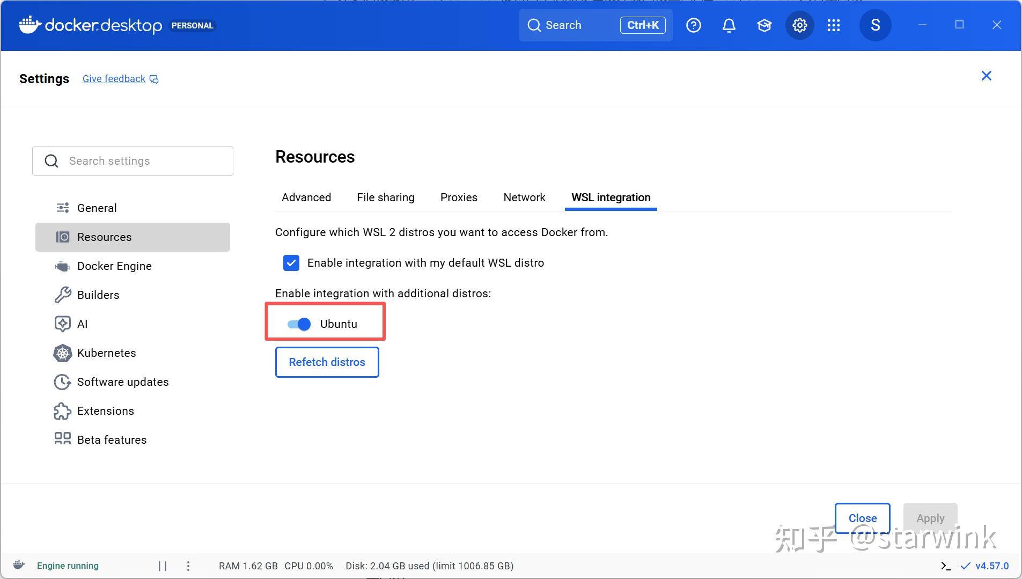
Task: Click the Extensions puzzle piece icon
Action: (62, 411)
